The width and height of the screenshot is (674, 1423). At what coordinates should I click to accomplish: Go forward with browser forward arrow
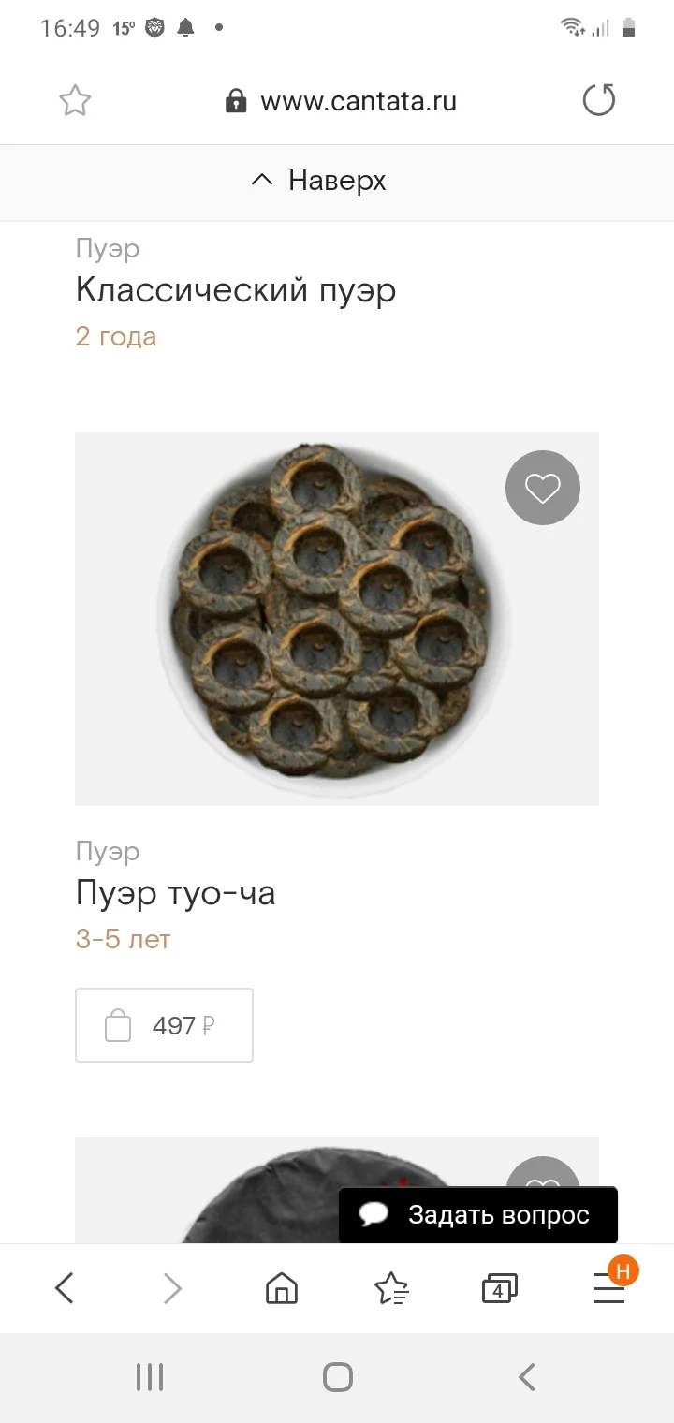coord(172,1289)
